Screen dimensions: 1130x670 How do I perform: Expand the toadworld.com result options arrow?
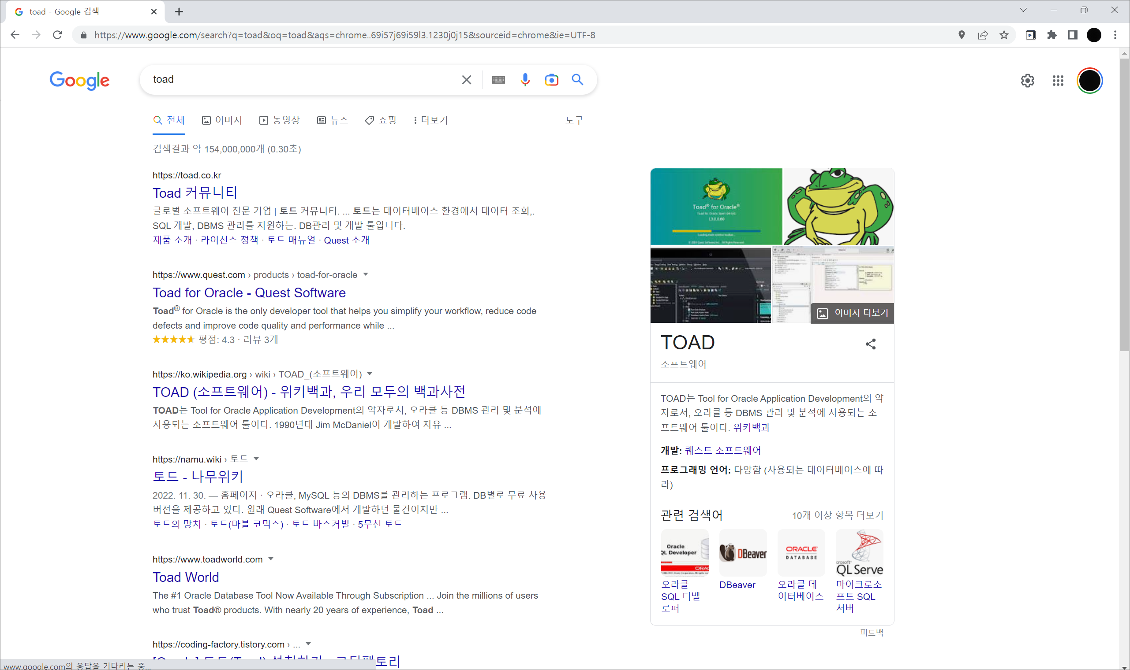pyautogui.click(x=271, y=559)
